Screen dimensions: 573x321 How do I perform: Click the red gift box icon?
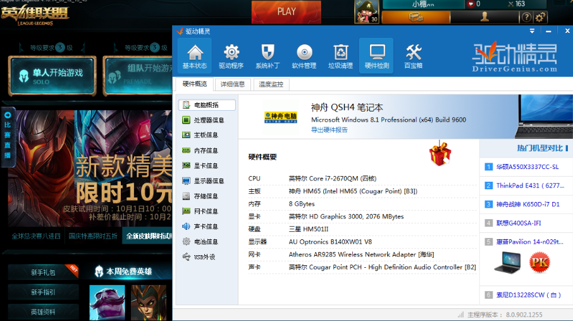(x=440, y=154)
